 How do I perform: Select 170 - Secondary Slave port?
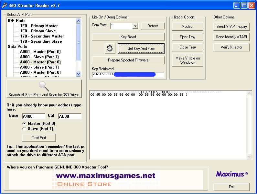[x=41, y=41]
